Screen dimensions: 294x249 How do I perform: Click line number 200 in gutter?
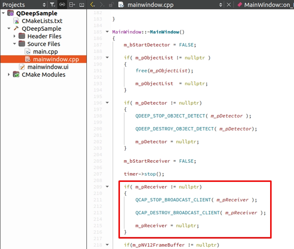[98, 129]
